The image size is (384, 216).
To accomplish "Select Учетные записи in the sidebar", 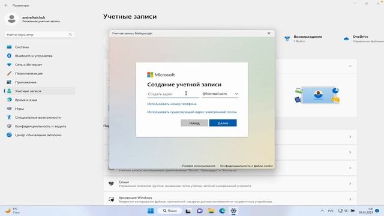I will 40,91.
